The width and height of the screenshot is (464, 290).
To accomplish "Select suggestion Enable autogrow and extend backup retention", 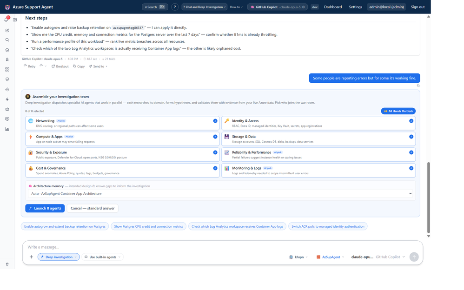I will click(65, 226).
